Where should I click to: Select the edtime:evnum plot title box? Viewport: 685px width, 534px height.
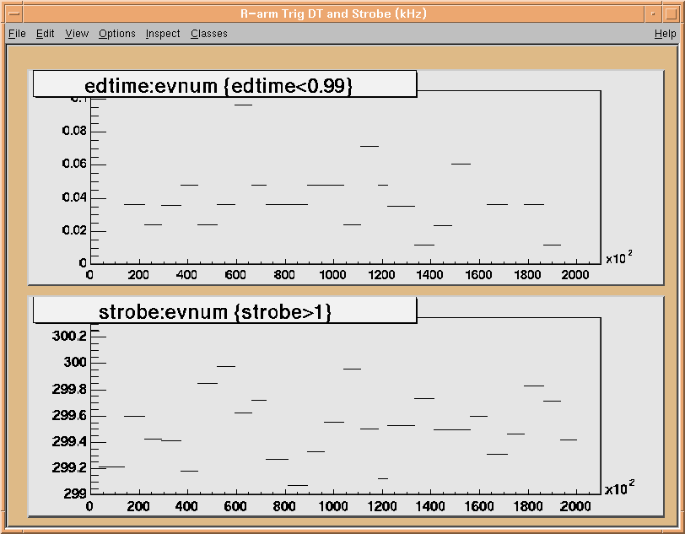(224, 84)
